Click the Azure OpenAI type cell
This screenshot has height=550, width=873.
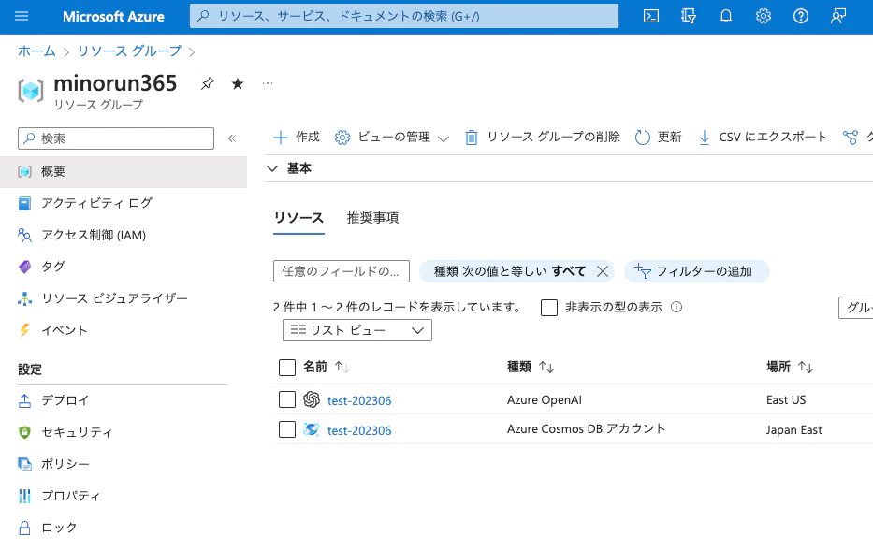pos(544,399)
